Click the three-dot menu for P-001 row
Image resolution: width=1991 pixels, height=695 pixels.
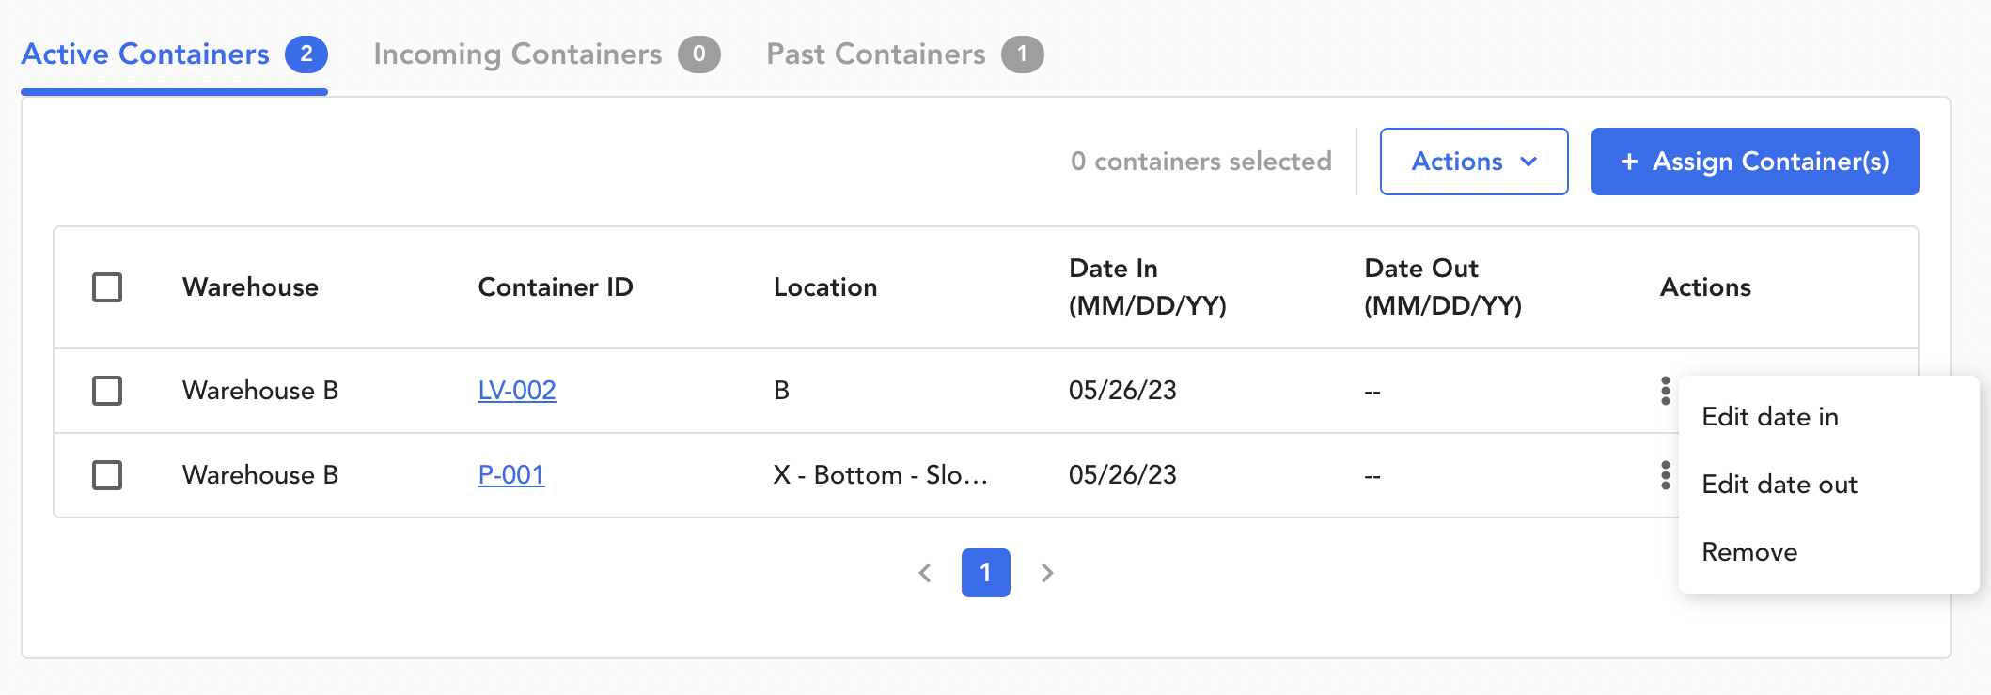pos(1665,475)
